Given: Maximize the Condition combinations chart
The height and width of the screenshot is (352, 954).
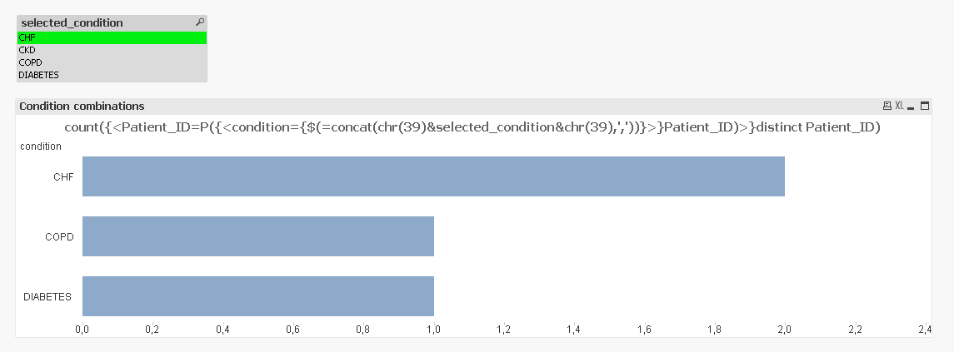Looking at the screenshot, I should click(x=922, y=106).
